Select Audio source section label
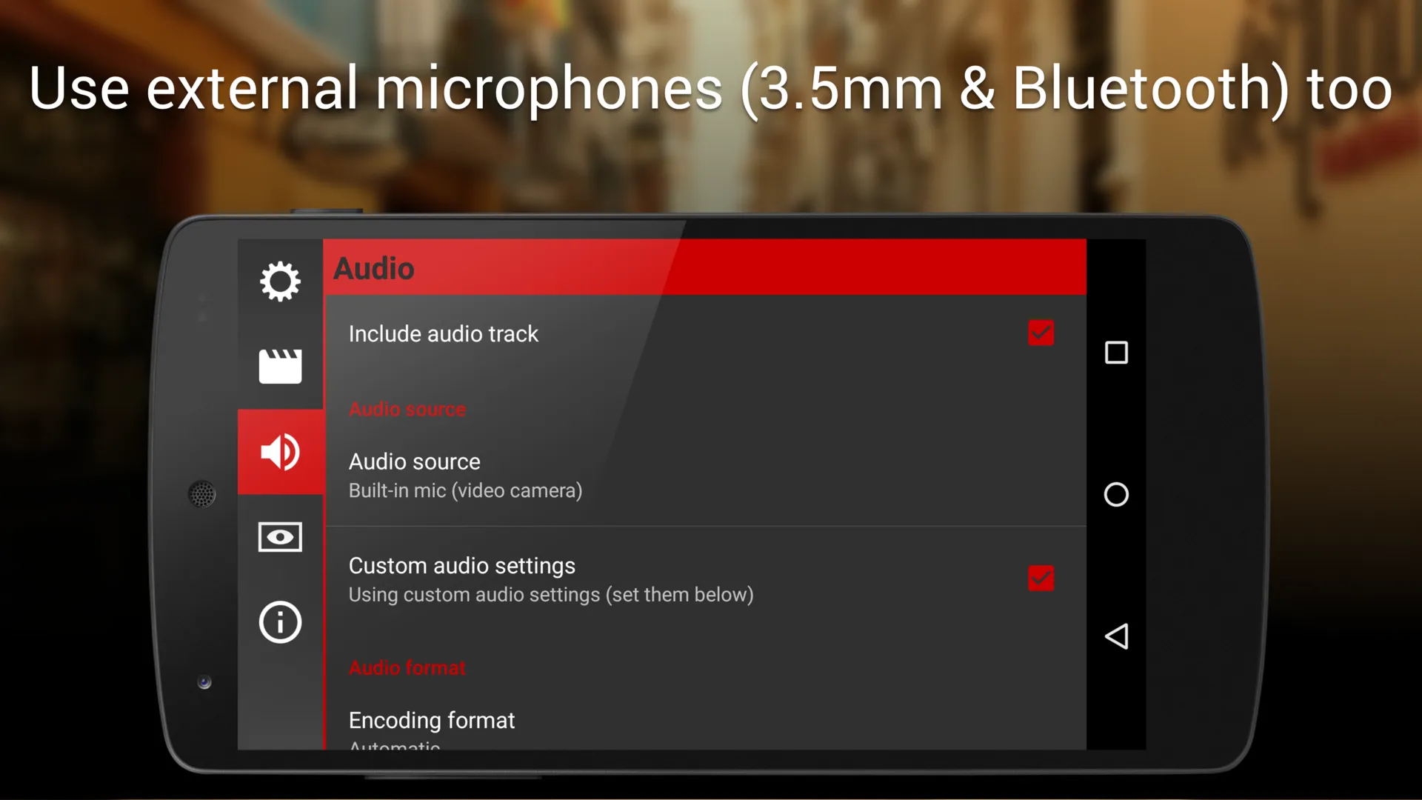Viewport: 1422px width, 800px height. (x=407, y=408)
